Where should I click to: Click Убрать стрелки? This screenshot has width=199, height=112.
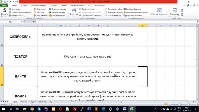click(113, 16)
